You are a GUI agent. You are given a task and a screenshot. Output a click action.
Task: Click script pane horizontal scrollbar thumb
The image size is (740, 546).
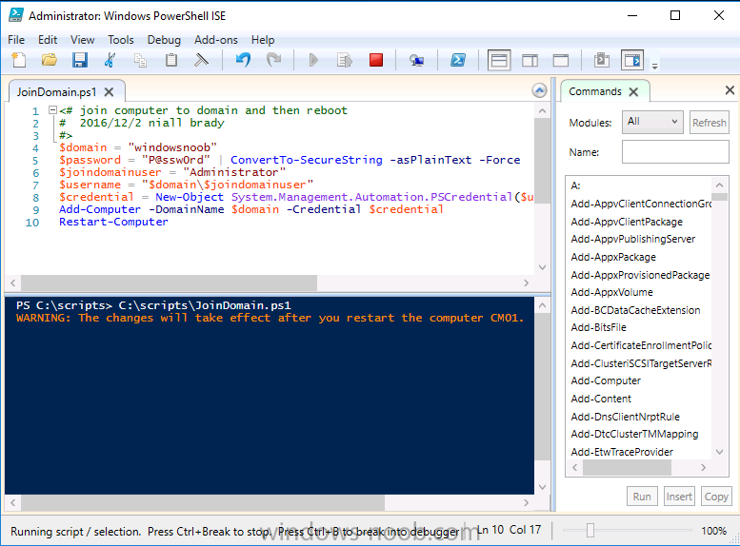tap(169, 283)
